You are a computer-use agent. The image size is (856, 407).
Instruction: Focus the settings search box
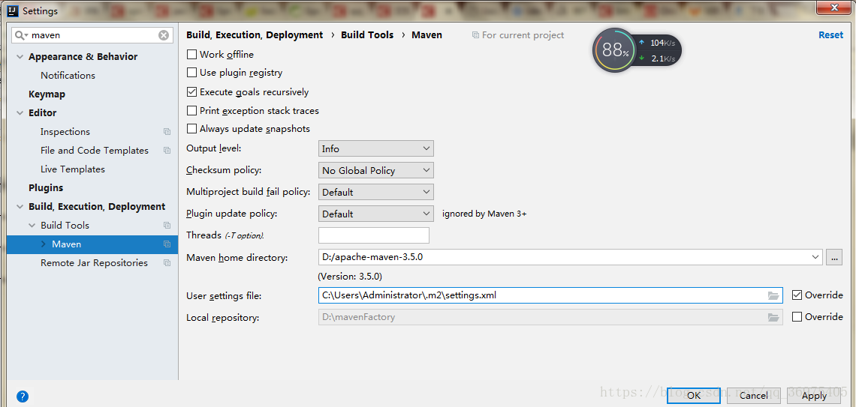pos(93,35)
